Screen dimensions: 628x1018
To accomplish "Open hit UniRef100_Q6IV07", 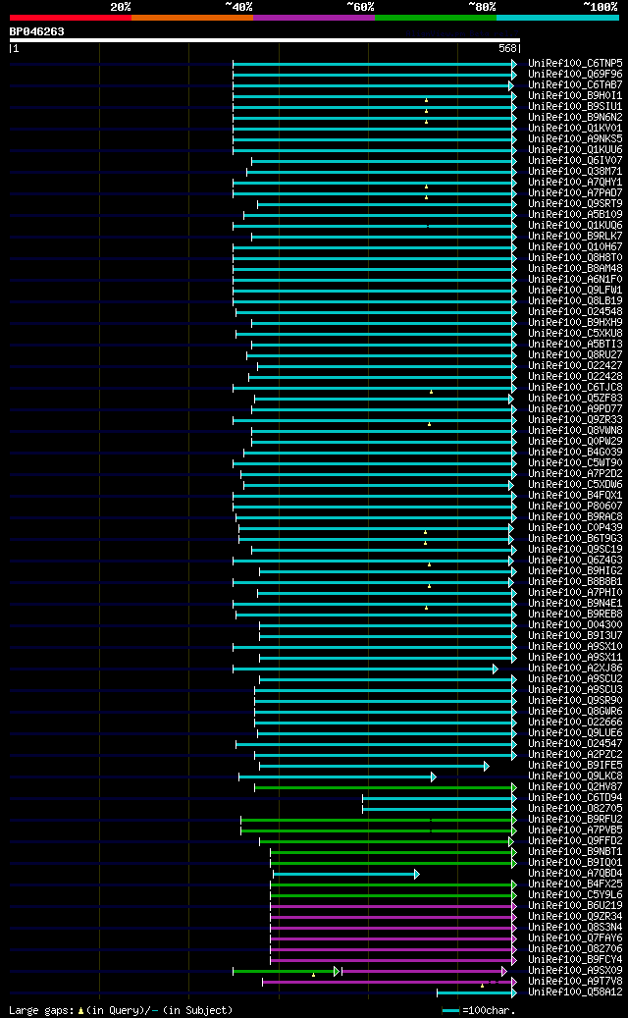I will (x=575, y=160).
